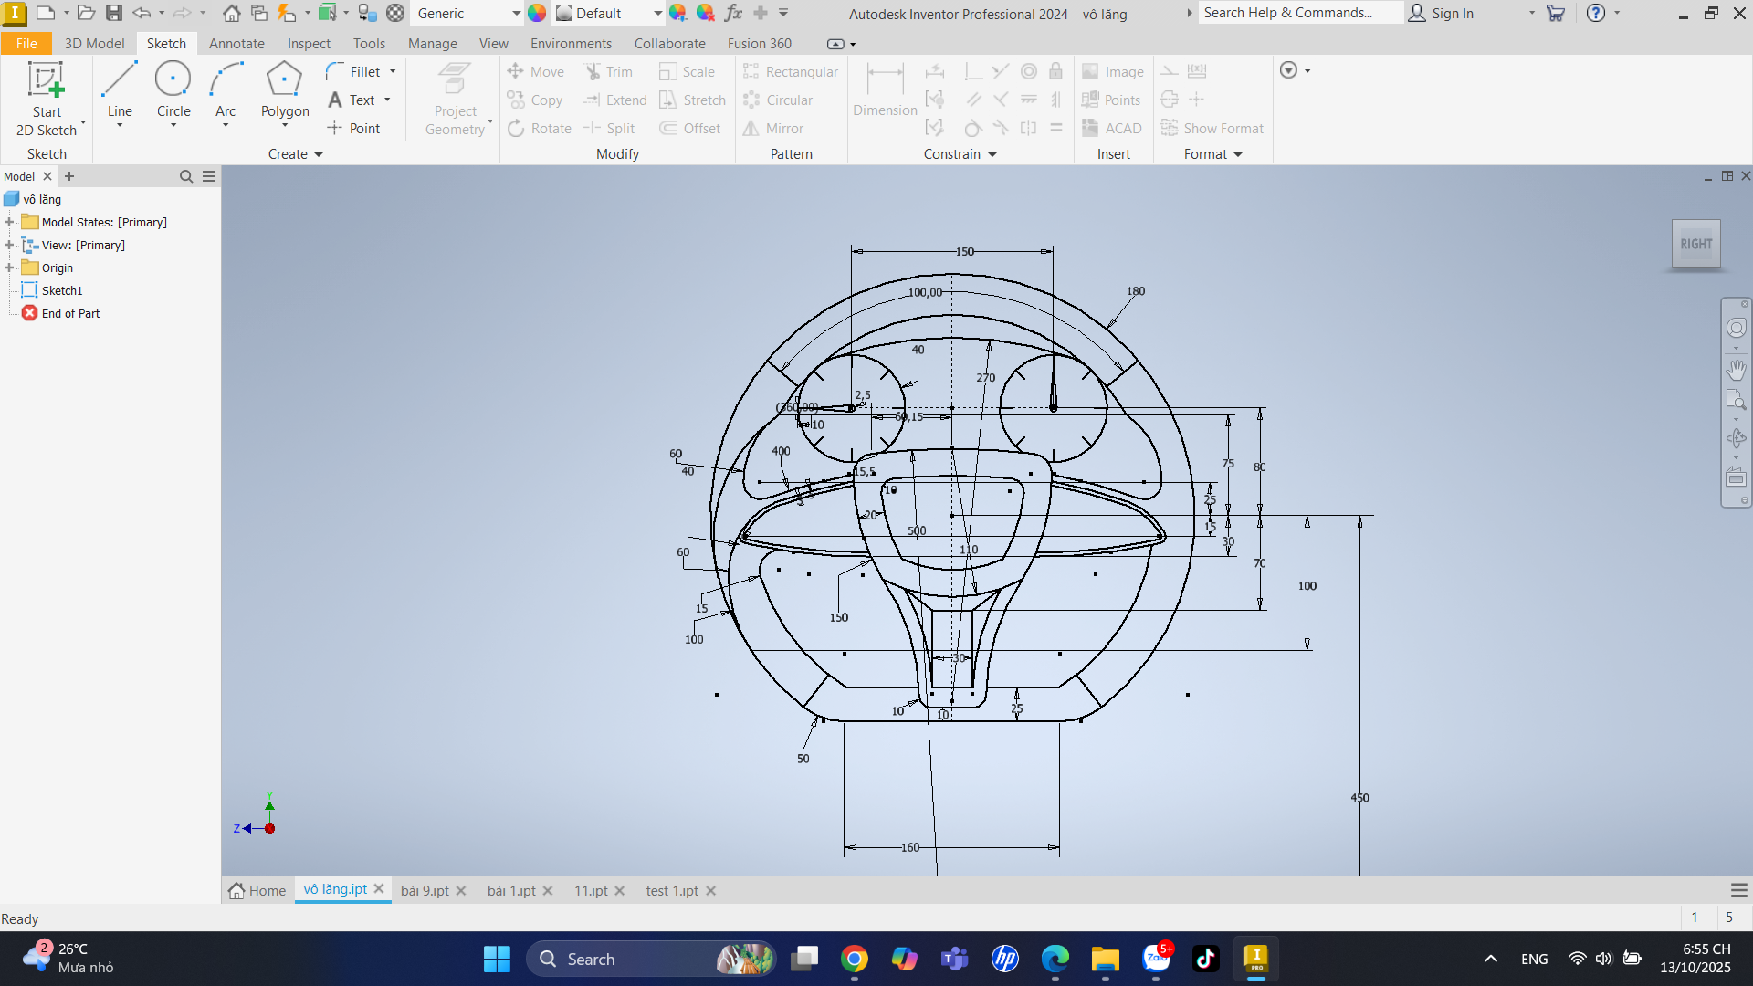The height and width of the screenshot is (986, 1753).
Task: Open the bài 9.ipt document tab
Action: tap(425, 891)
